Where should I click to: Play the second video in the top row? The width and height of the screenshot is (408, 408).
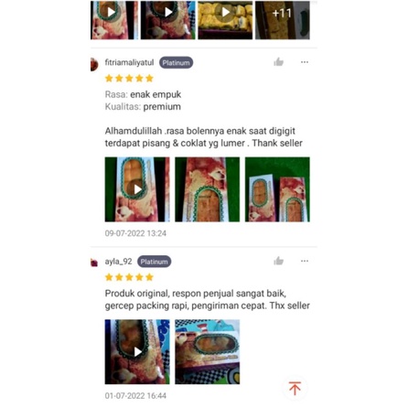167,20
